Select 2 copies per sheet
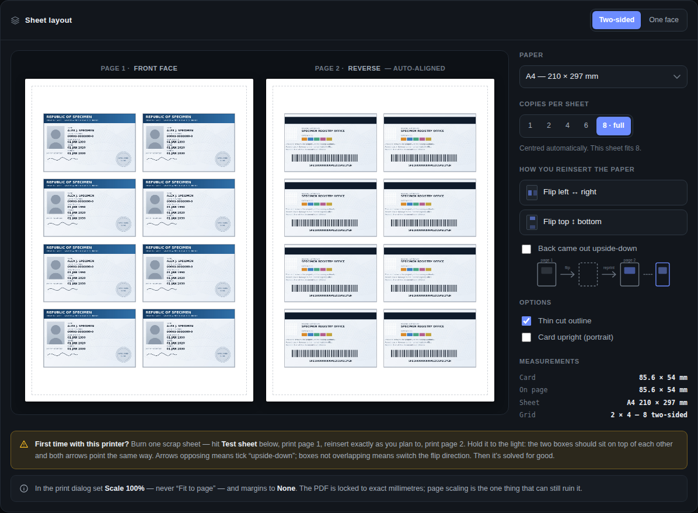 point(549,125)
